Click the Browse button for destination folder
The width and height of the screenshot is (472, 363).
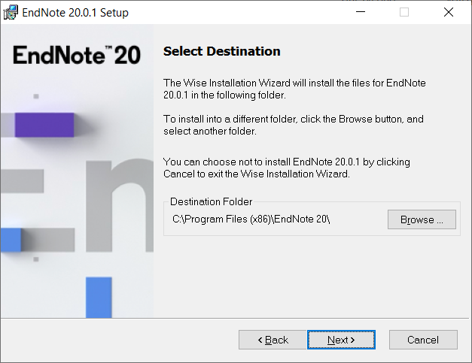(422, 219)
